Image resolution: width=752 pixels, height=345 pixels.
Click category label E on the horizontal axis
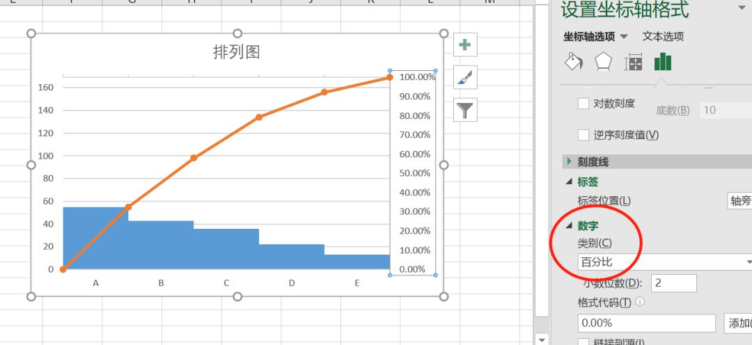[357, 283]
